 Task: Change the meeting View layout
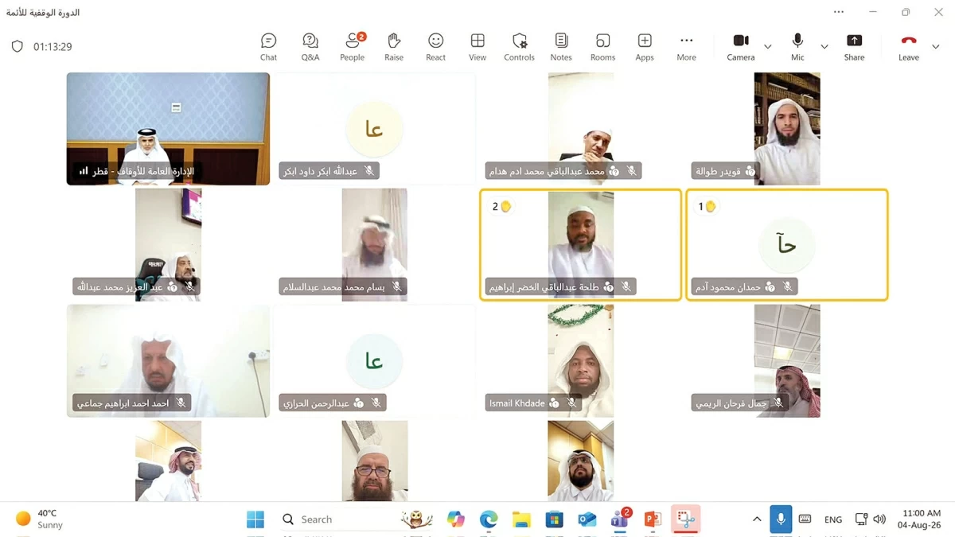(477, 46)
